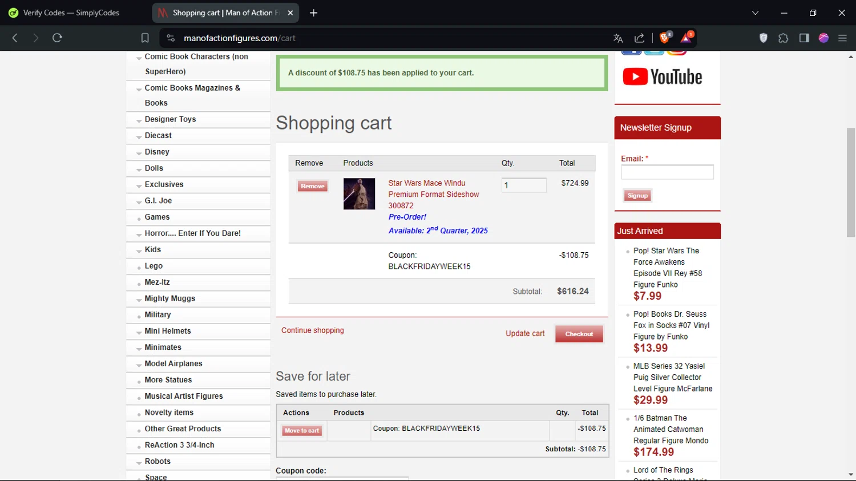
Task: Click the bookmark icon in address bar
Action: [145, 38]
